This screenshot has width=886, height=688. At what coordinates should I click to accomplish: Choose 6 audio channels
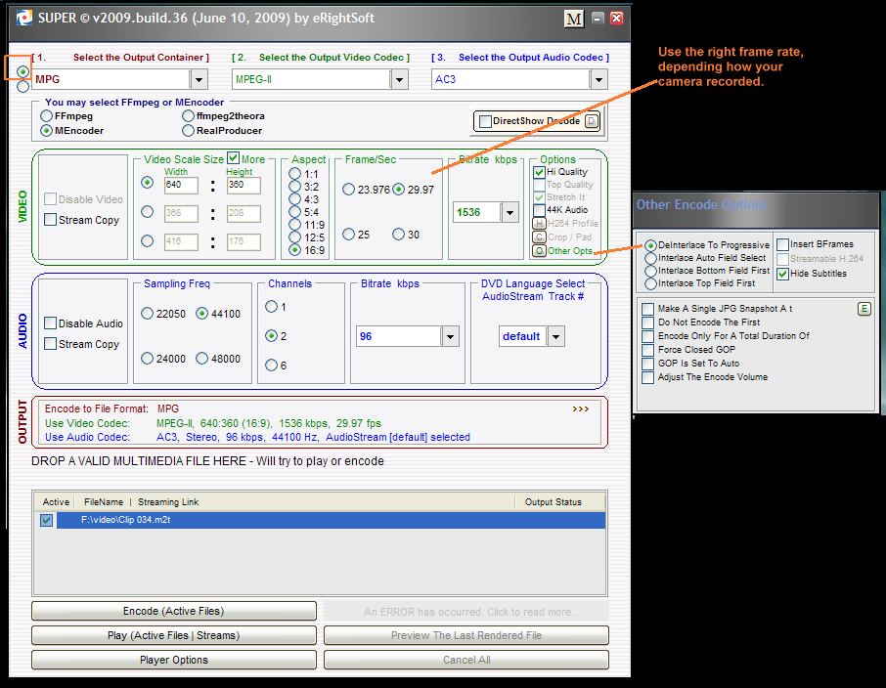point(272,365)
